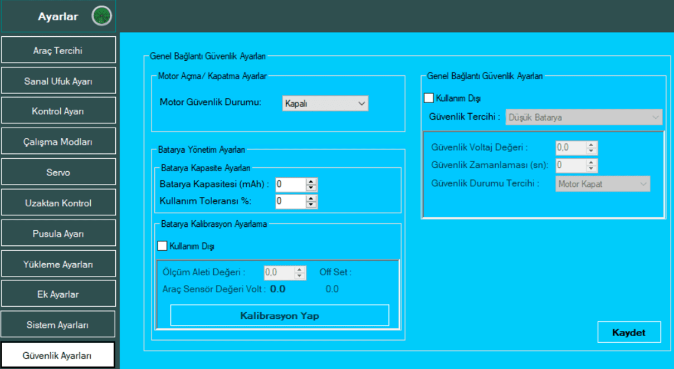The image size is (674, 369).
Task: Switch to the Servo tab
Action: coord(58,172)
